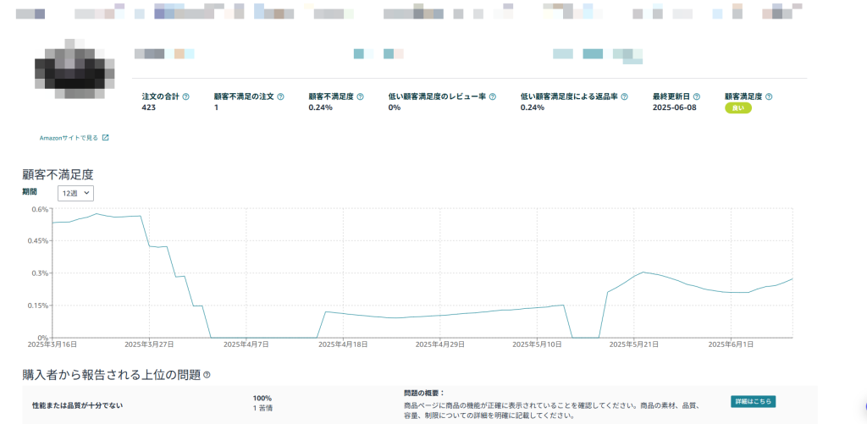This screenshot has width=867, height=424.
Task: Click the external link icon beside Amazonサイトで見る
Action: tap(106, 138)
